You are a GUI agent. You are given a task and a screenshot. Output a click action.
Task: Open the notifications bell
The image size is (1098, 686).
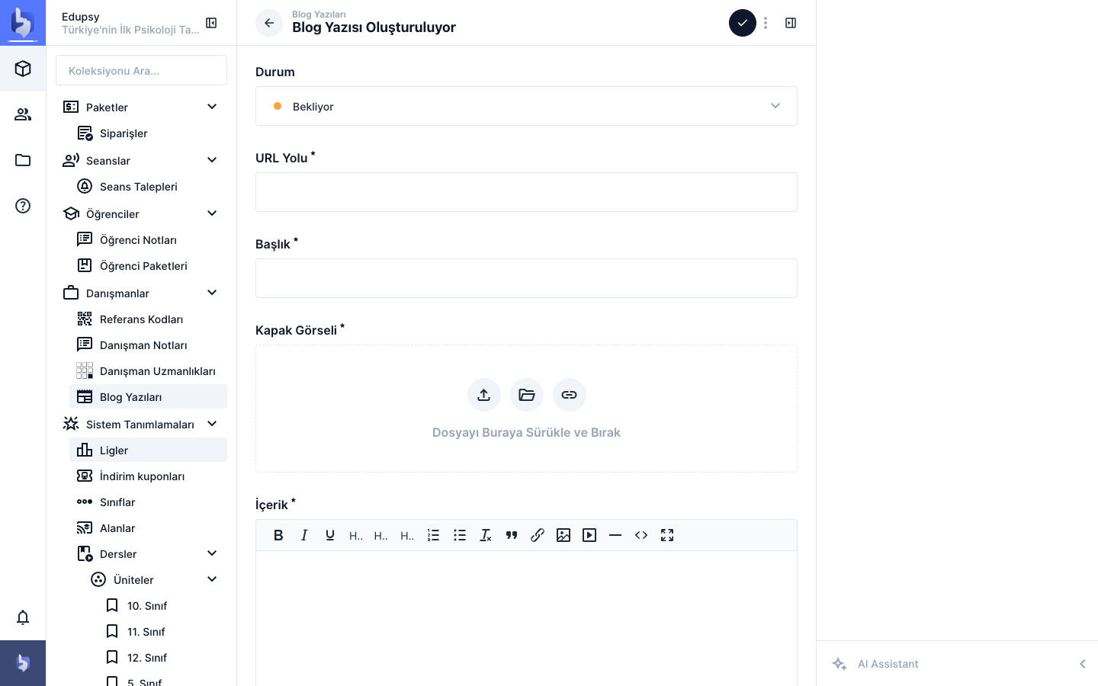point(23,617)
